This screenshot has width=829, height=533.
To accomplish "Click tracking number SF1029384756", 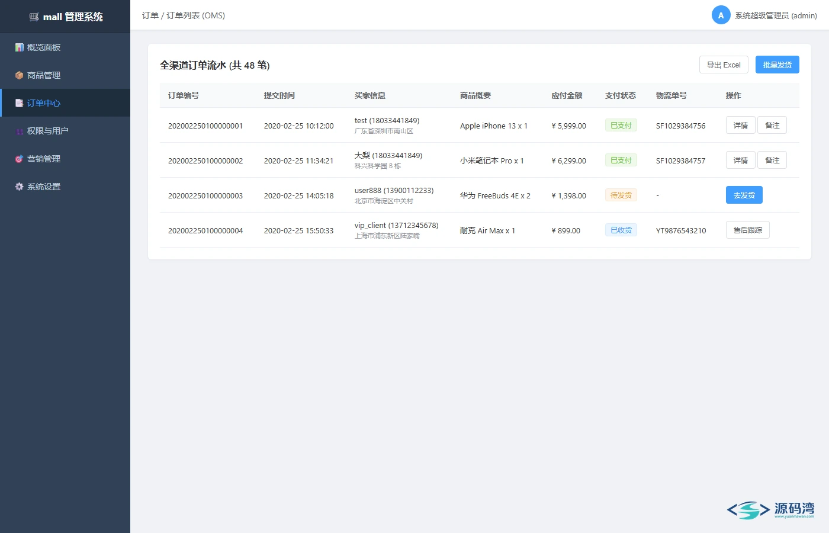I will coord(681,126).
